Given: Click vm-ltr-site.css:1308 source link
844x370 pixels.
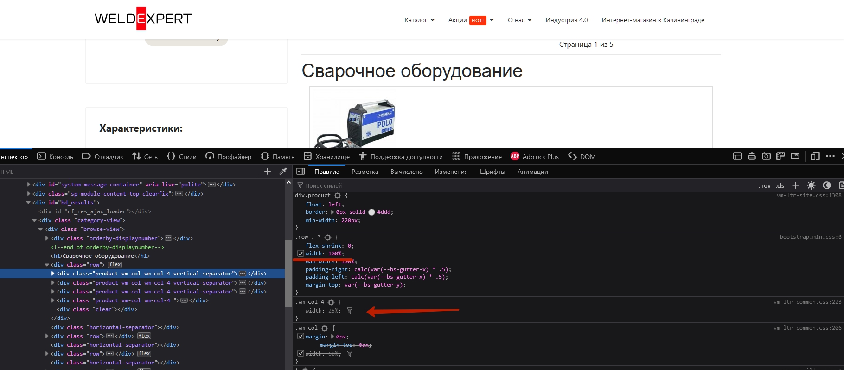Looking at the screenshot, I should (x=809, y=196).
